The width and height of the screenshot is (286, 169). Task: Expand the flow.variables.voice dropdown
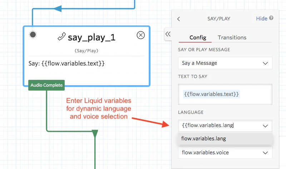click(x=225, y=153)
